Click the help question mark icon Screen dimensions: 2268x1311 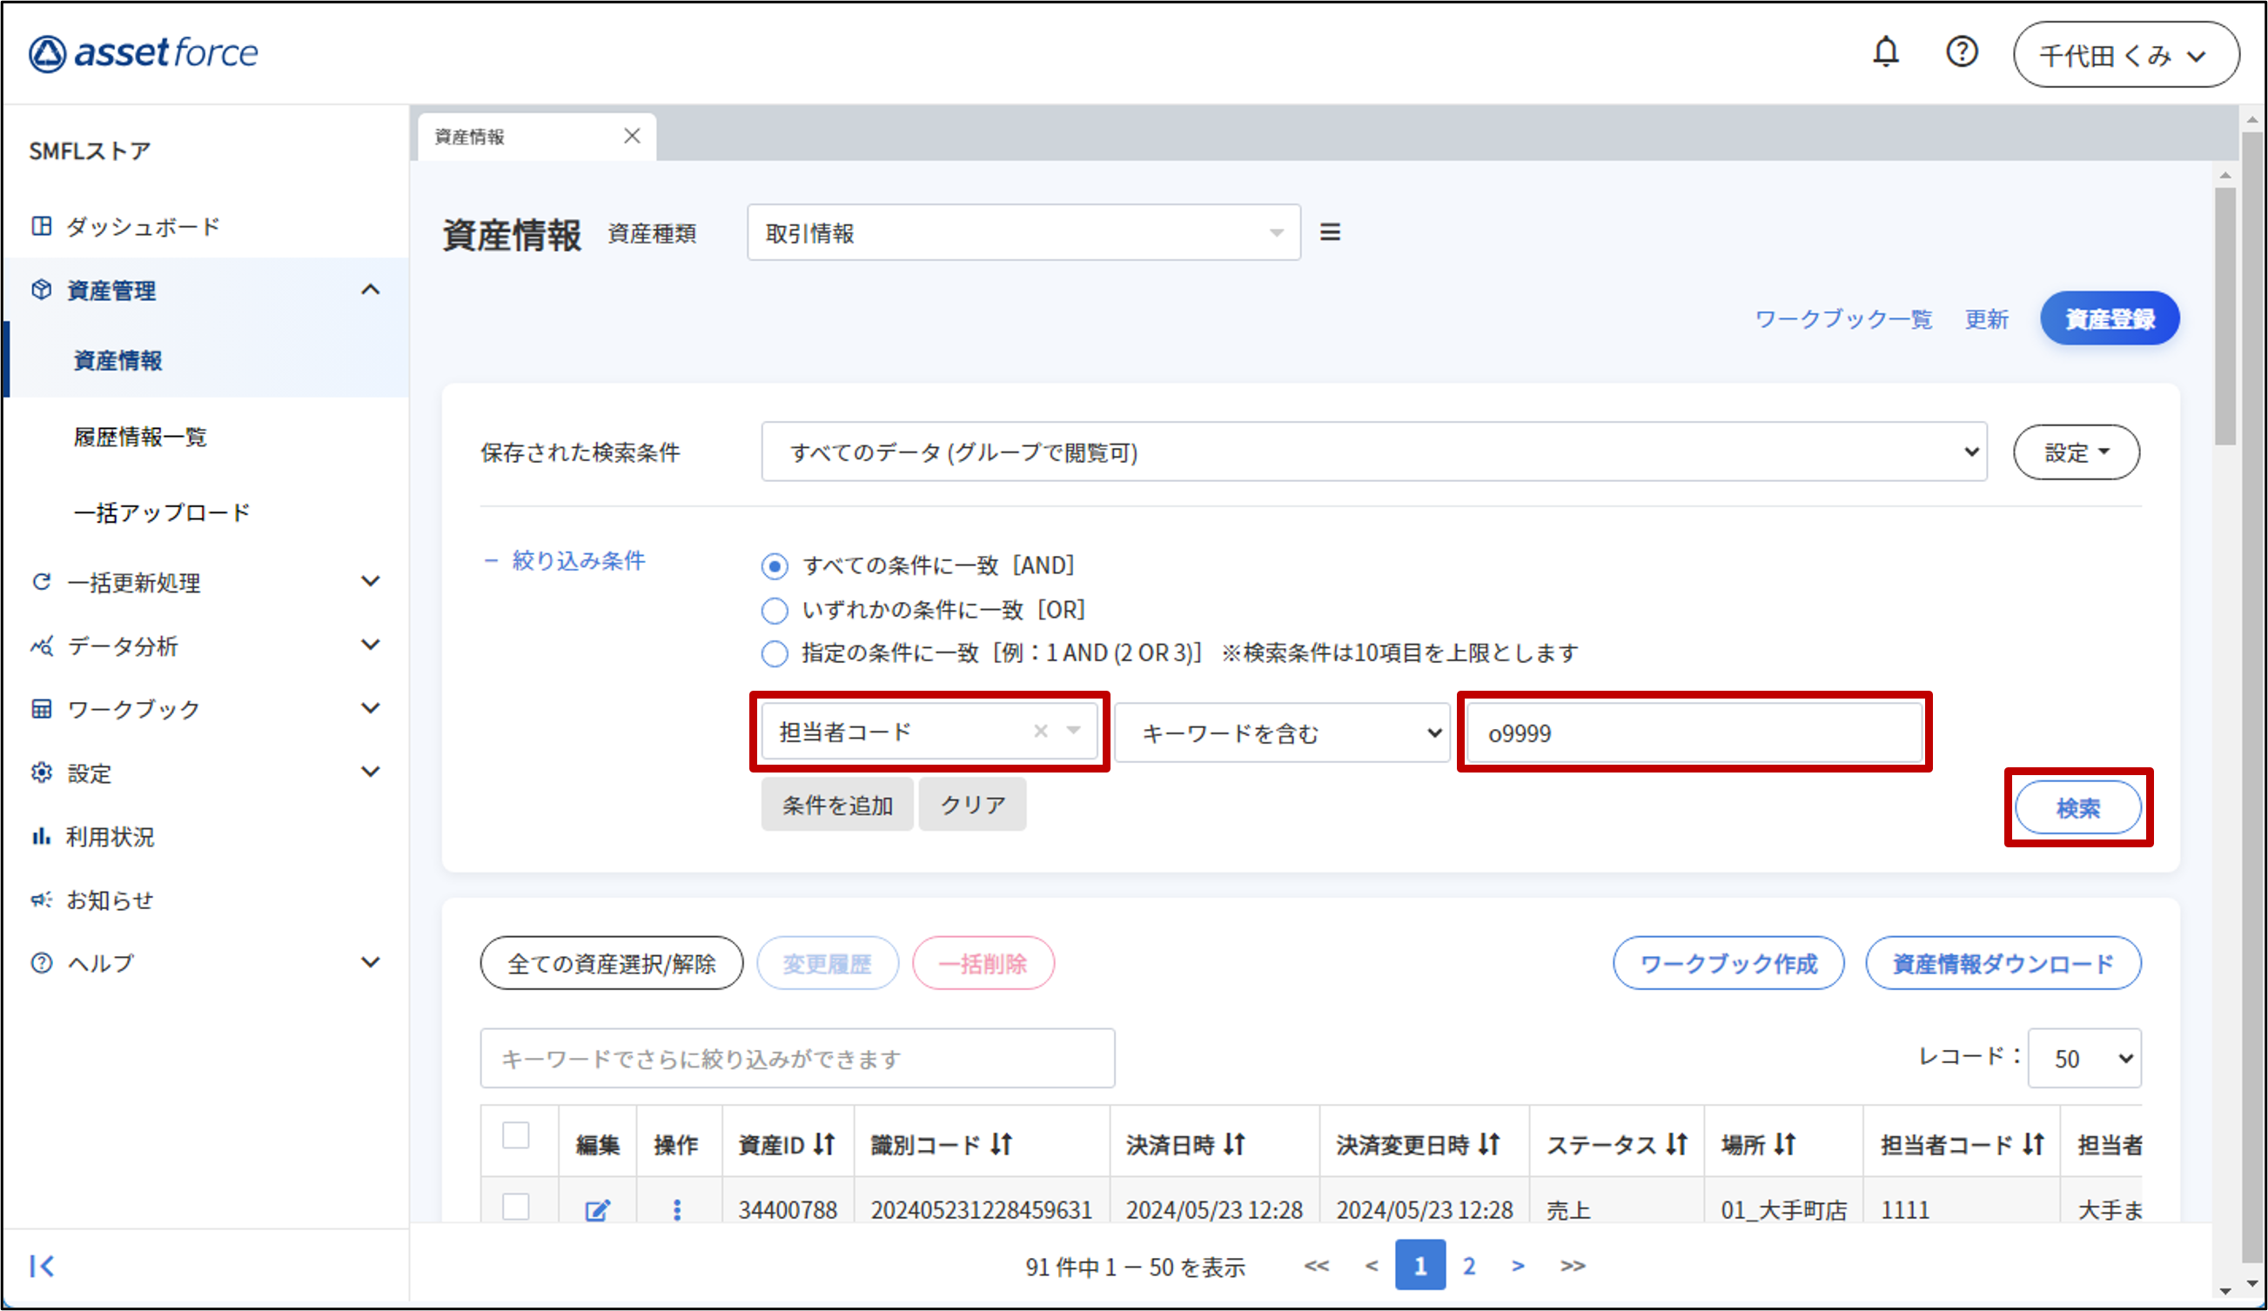1962,52
